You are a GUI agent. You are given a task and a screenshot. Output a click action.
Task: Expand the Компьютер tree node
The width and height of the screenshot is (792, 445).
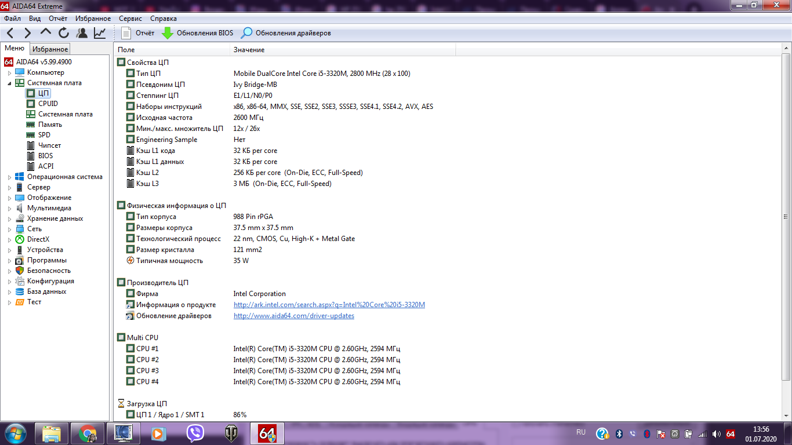click(9, 73)
